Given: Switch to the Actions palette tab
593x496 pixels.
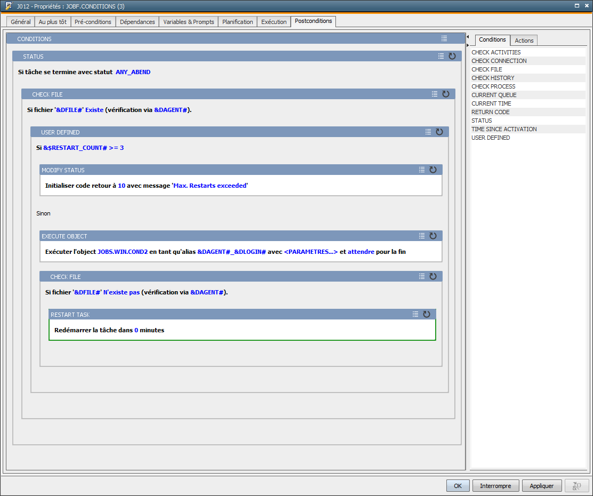Looking at the screenshot, I should point(524,41).
